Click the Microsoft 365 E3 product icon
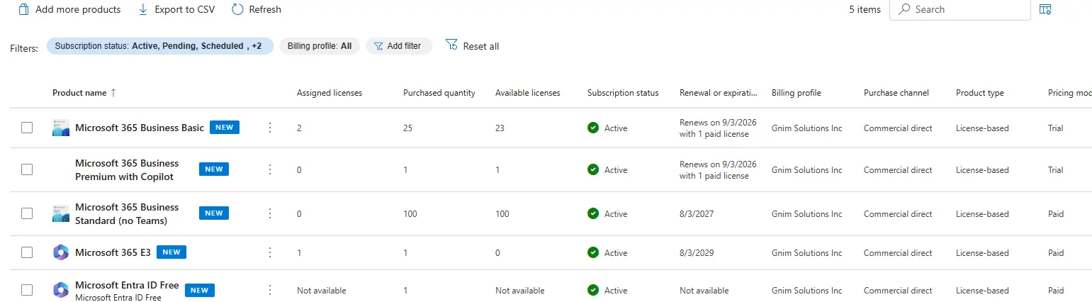The image size is (1092, 302). point(61,252)
